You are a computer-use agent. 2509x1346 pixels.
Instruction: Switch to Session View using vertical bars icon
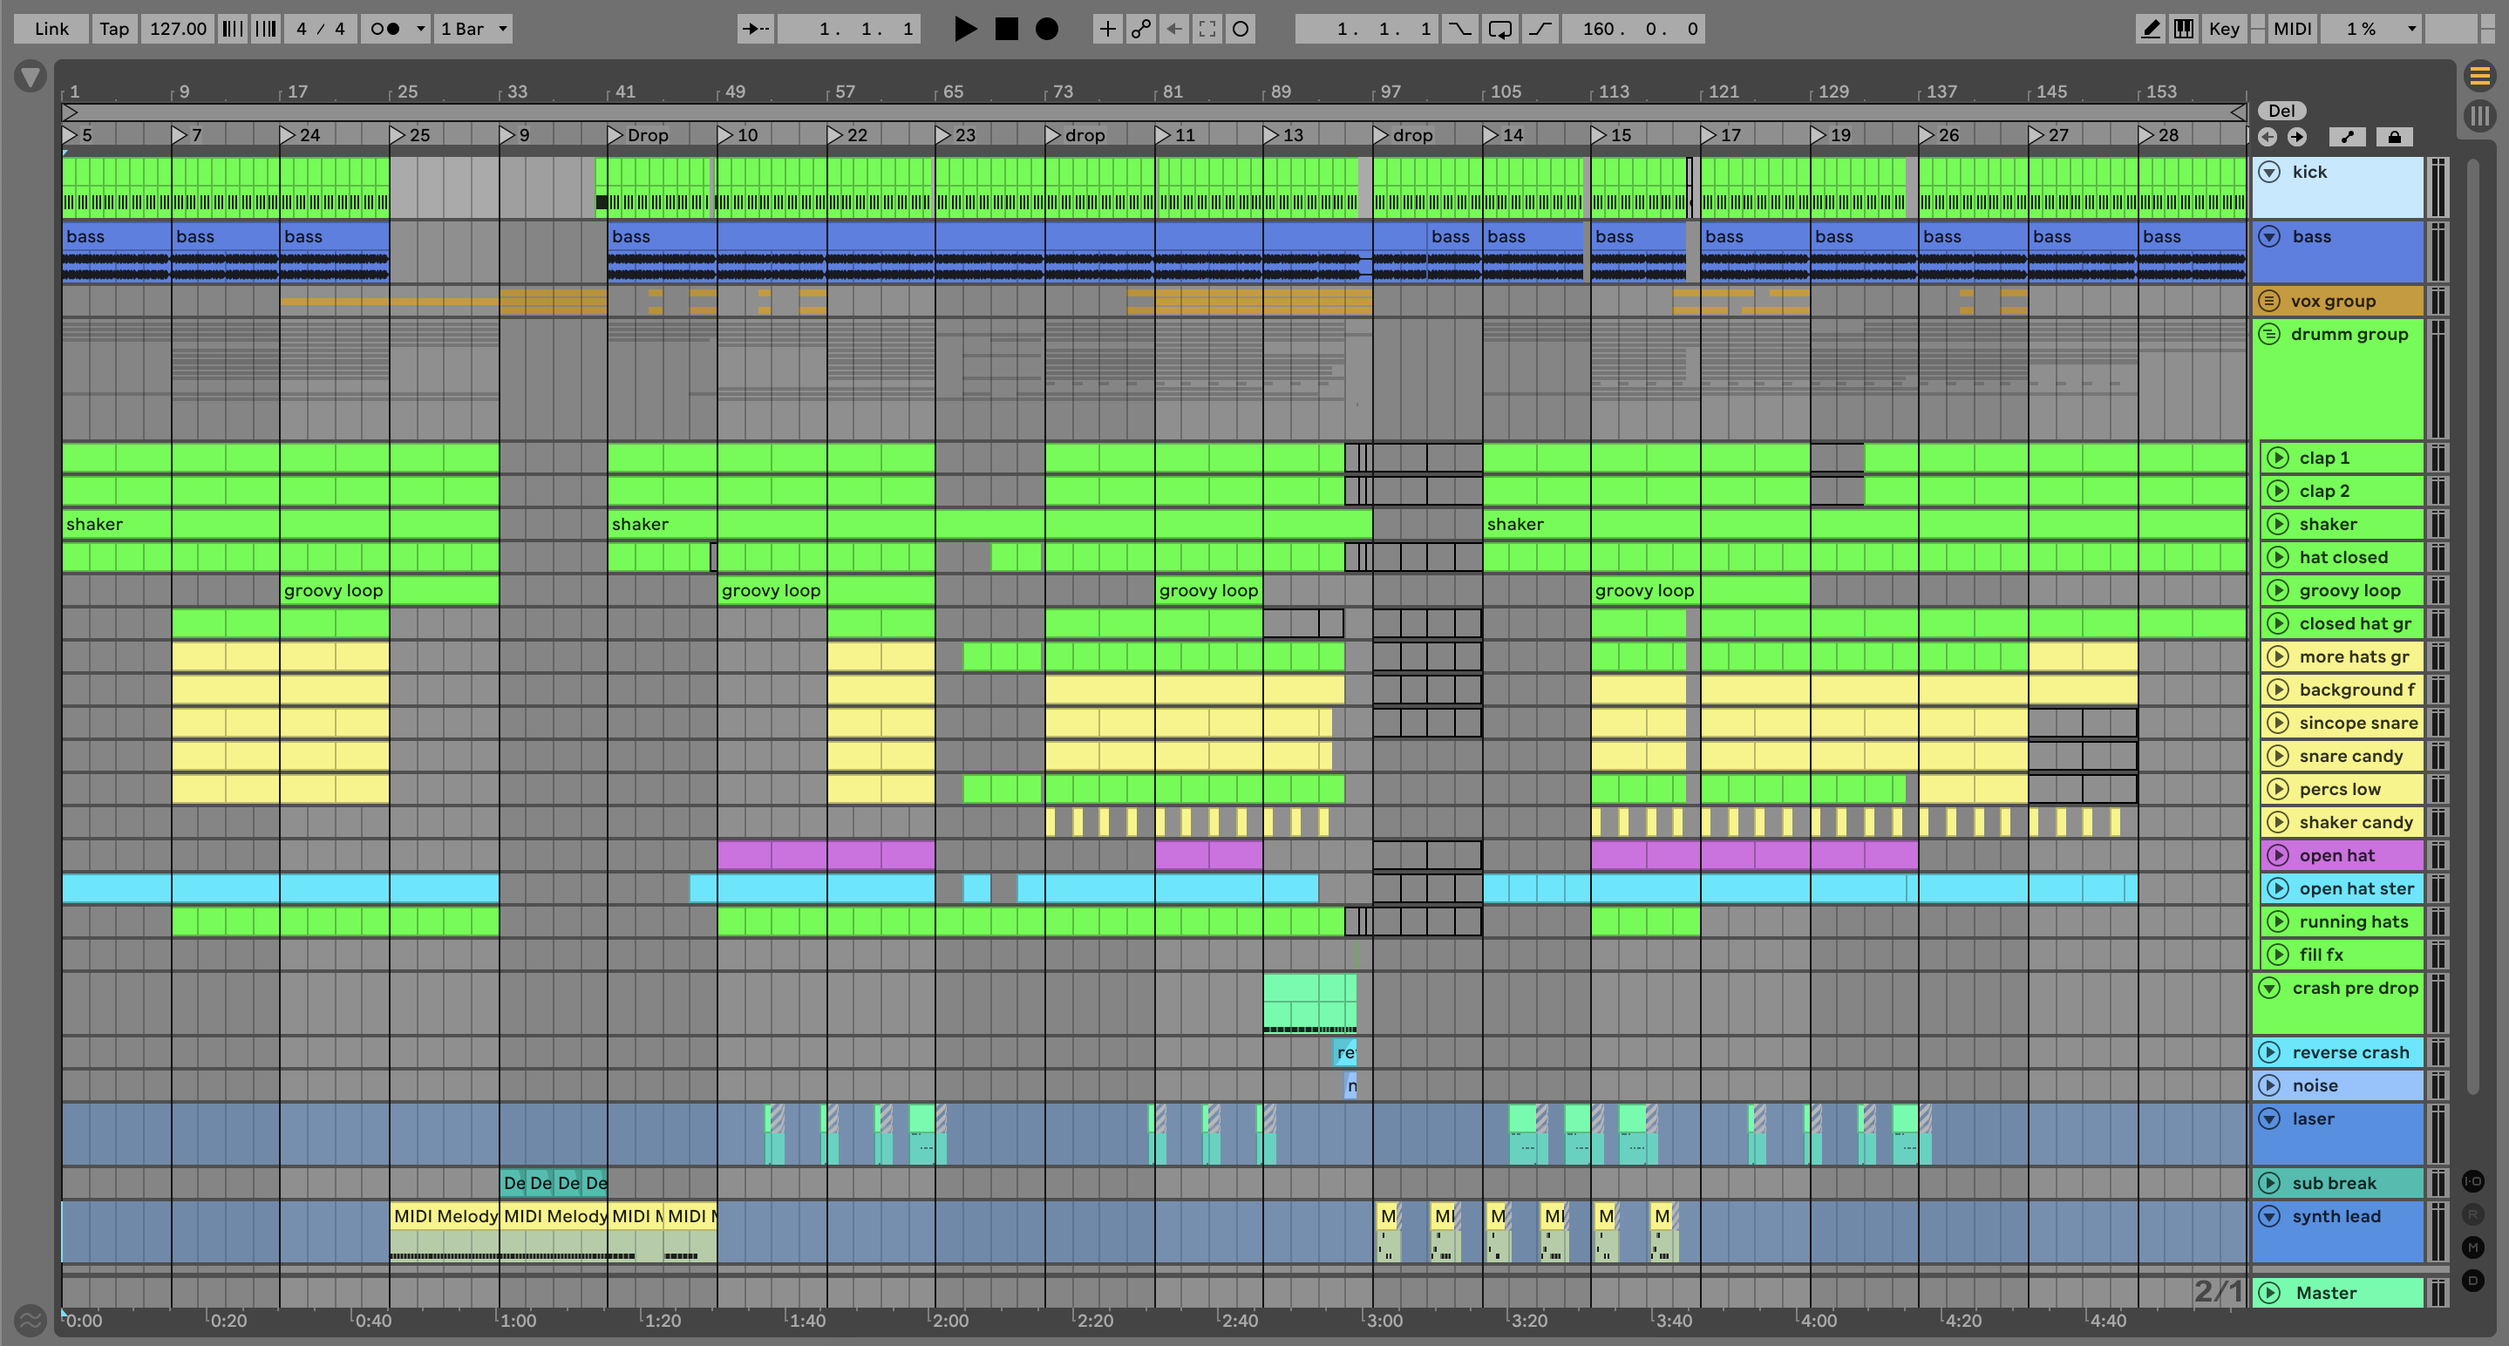(2479, 117)
